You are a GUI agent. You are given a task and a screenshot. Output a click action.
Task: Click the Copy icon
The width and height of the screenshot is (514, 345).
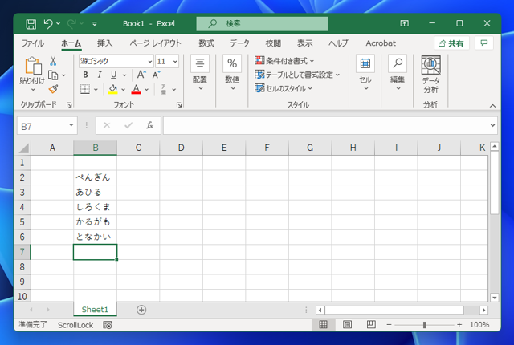click(53, 75)
